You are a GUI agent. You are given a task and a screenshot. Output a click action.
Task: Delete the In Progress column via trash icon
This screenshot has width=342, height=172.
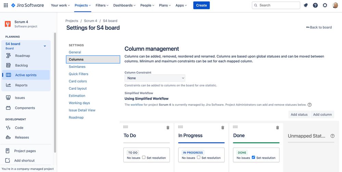pyautogui.click(x=223, y=128)
